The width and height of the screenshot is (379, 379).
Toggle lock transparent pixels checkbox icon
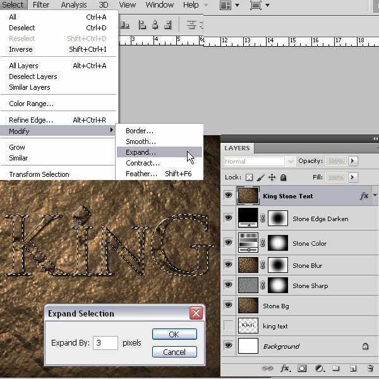click(x=249, y=177)
